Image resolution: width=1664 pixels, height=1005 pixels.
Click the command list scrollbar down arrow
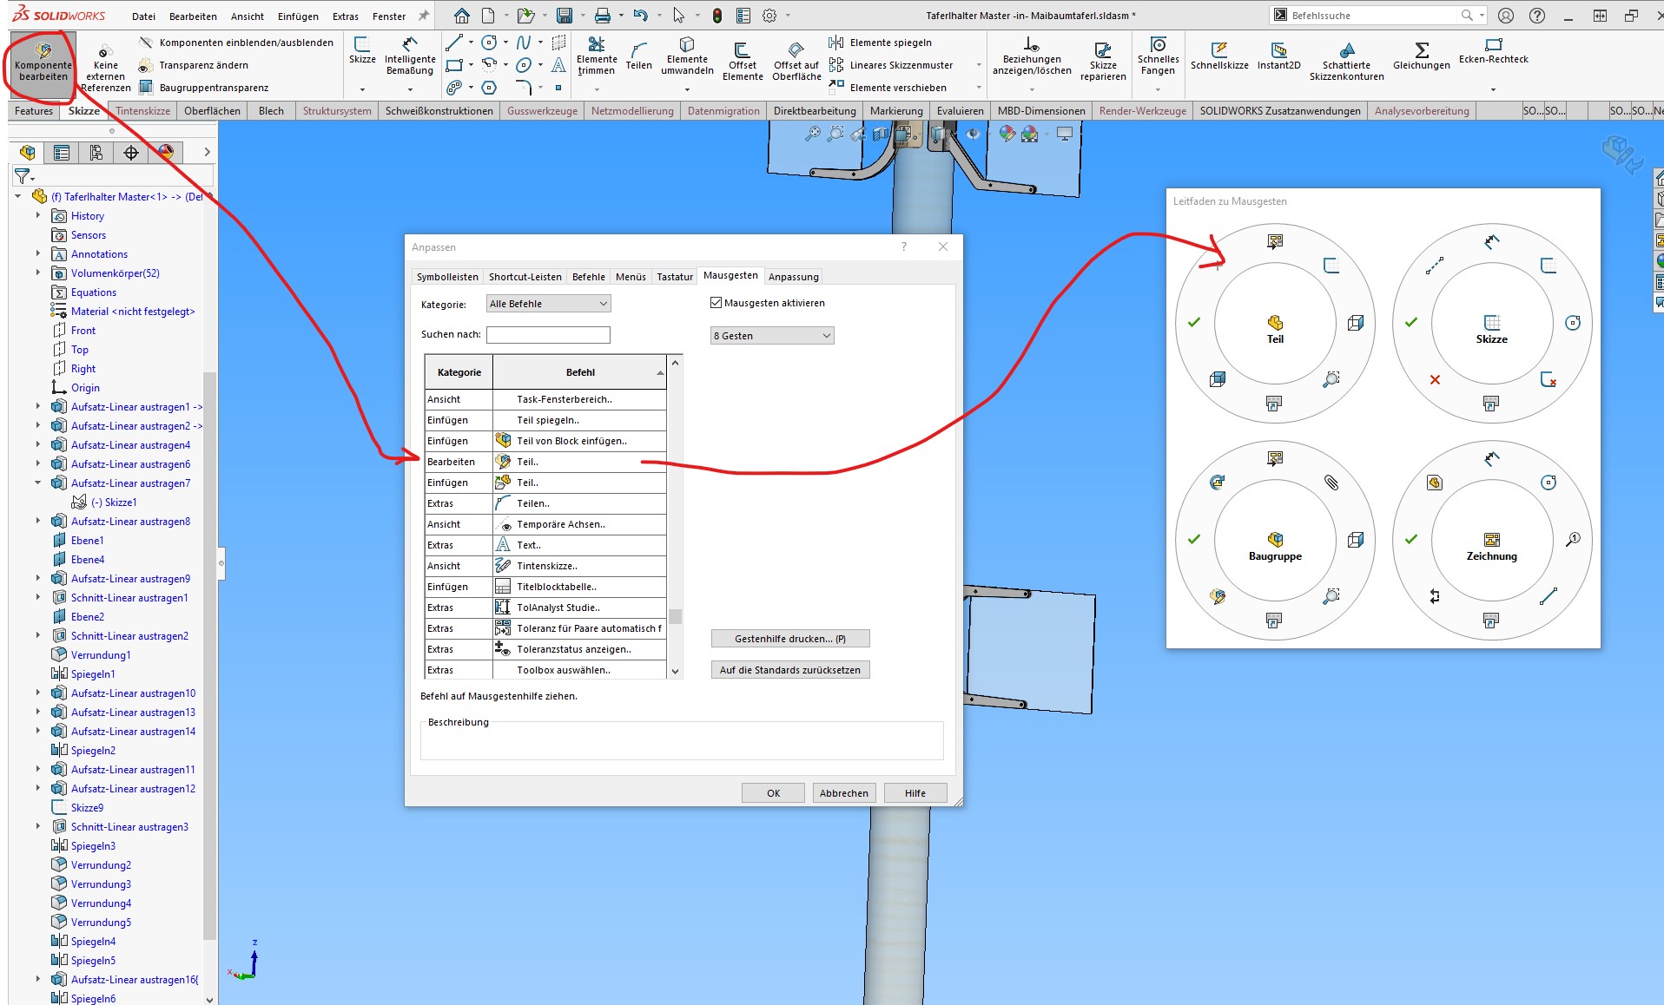pos(675,671)
